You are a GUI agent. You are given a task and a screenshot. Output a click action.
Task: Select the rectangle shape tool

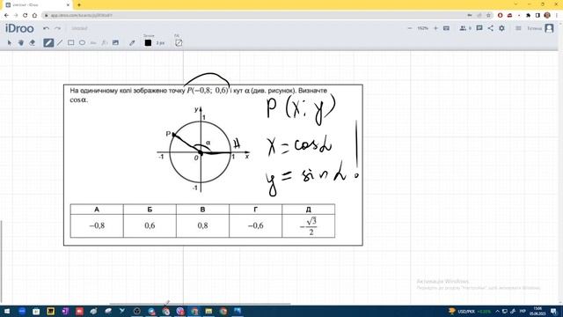click(70, 43)
